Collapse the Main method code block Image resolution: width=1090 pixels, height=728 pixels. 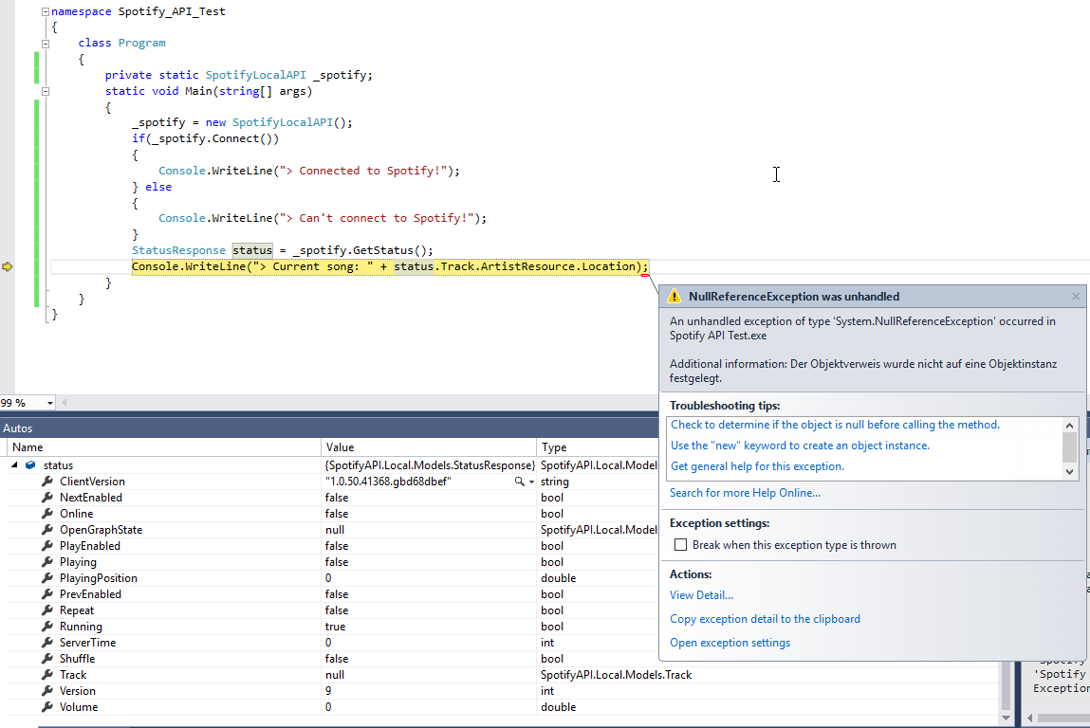46,91
